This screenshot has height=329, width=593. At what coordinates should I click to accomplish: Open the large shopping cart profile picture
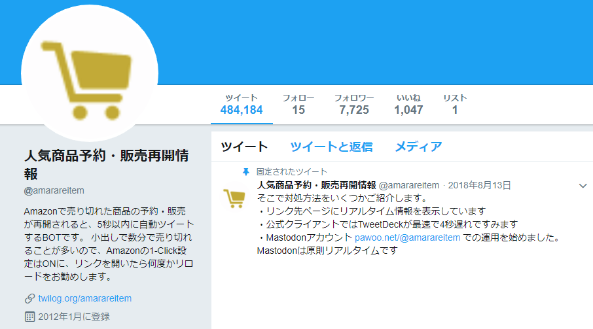(x=90, y=73)
